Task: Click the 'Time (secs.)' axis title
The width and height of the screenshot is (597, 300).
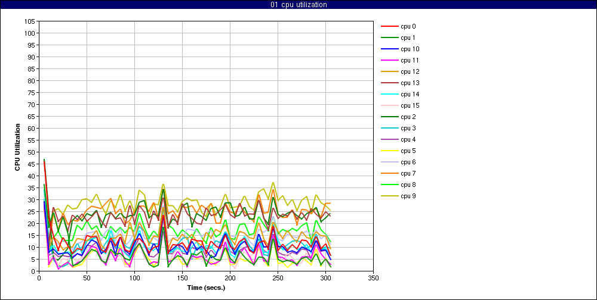Action: (206, 287)
